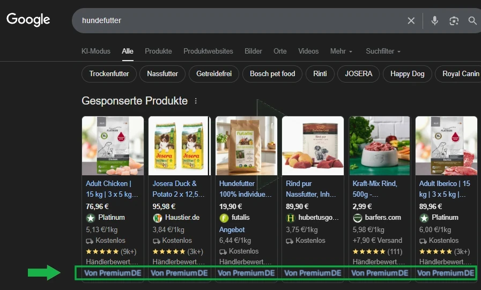481x290 pixels.
Task: Click star rating of Kraft-Mix Rind (111)
Action: coord(369,252)
